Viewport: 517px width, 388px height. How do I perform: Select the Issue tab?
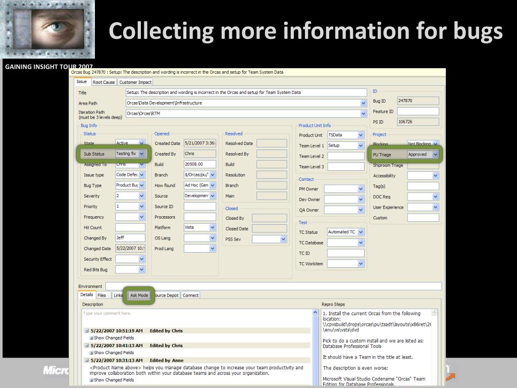click(82, 81)
